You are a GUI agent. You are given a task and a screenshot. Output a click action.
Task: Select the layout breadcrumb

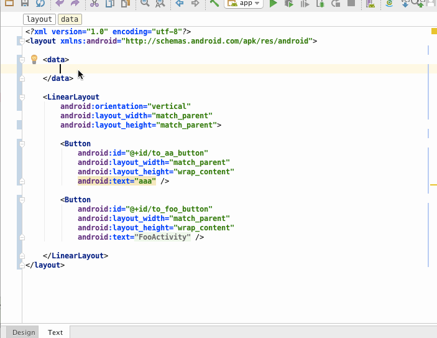tap(39, 19)
